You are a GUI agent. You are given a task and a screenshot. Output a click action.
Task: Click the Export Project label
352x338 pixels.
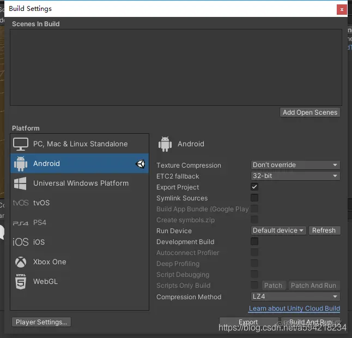click(178, 187)
